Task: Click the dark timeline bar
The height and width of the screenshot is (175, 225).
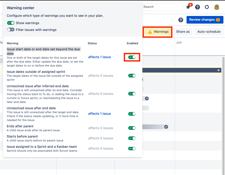Action: (182, 70)
